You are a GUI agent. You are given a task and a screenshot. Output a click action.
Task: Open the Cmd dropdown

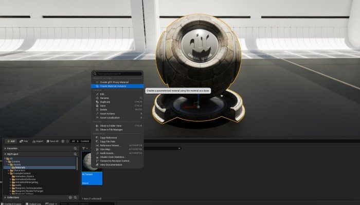point(51,203)
